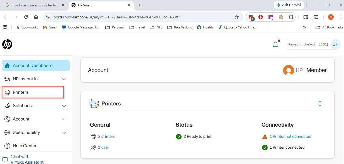Viewport: 344px width, 164px height.
Task: Expand the Account menu chevron
Action: coord(64,119)
